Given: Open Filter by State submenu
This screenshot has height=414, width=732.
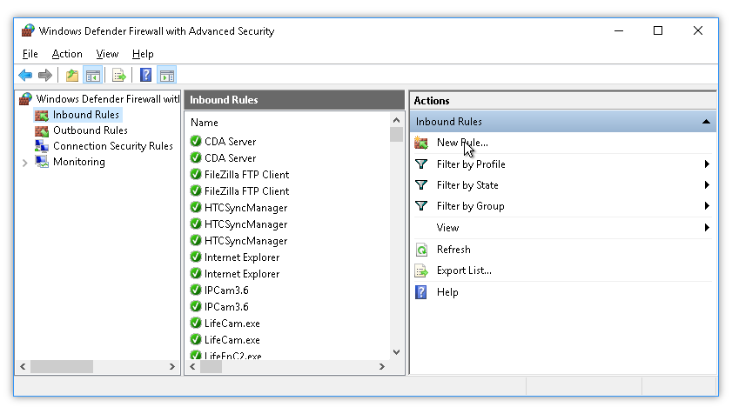Looking at the screenshot, I should [467, 185].
